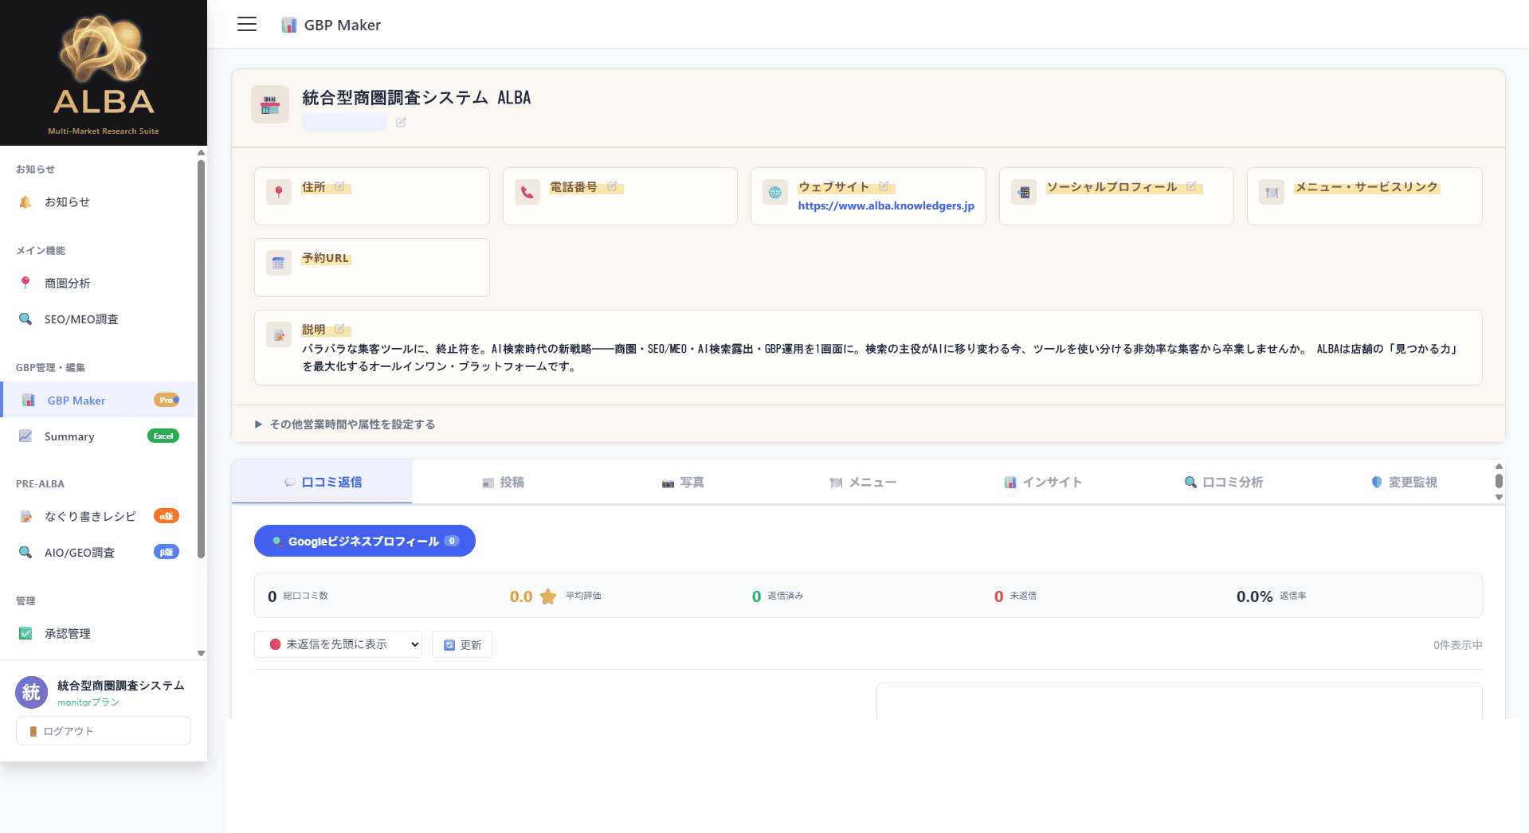Viewport: 1529px width, 833px height.
Task: Switch to the インサイト tab
Action: 1043,482
